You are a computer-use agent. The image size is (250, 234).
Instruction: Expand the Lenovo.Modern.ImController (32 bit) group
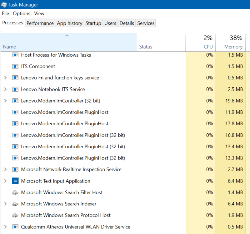point(5,101)
